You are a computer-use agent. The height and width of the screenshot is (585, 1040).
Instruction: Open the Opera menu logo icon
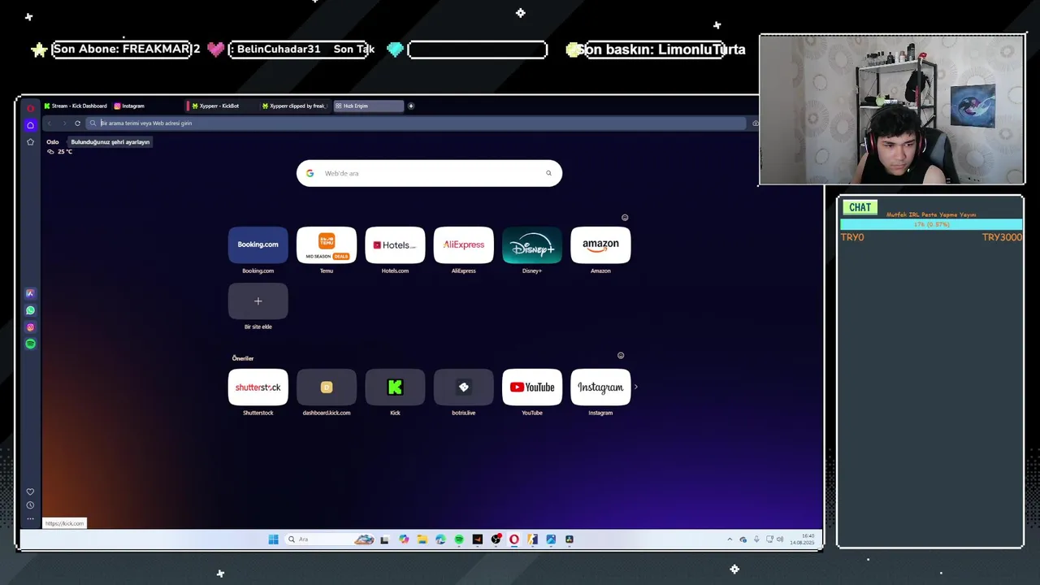pos(30,108)
